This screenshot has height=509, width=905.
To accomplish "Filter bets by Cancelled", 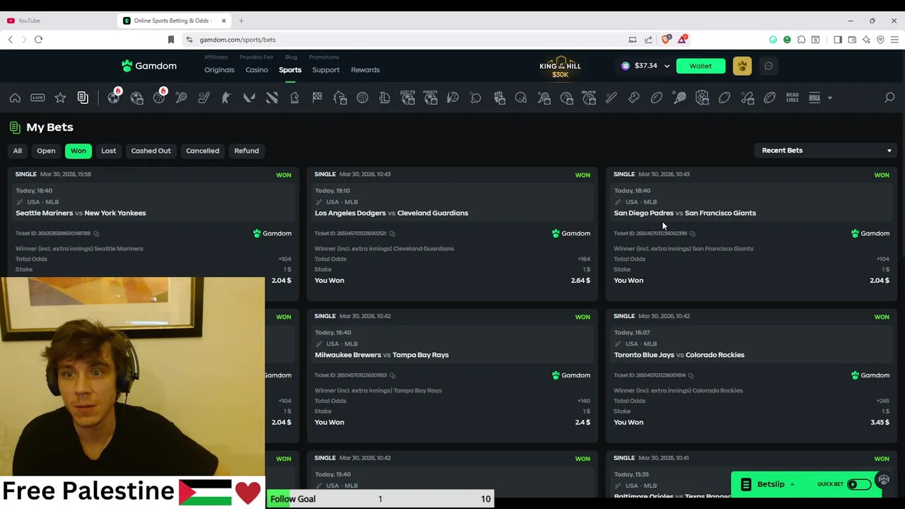I will click(202, 151).
